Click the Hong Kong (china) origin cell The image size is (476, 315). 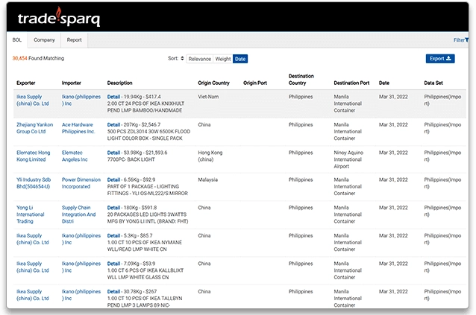[x=210, y=156]
